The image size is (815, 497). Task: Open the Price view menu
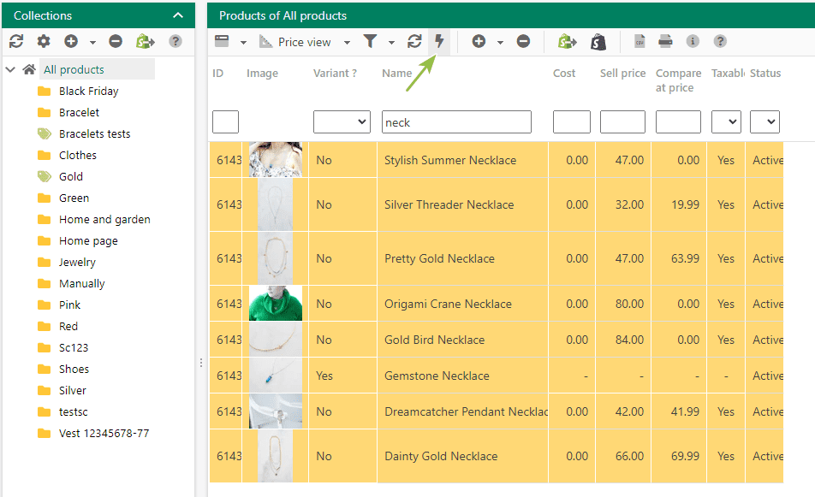[x=304, y=42]
